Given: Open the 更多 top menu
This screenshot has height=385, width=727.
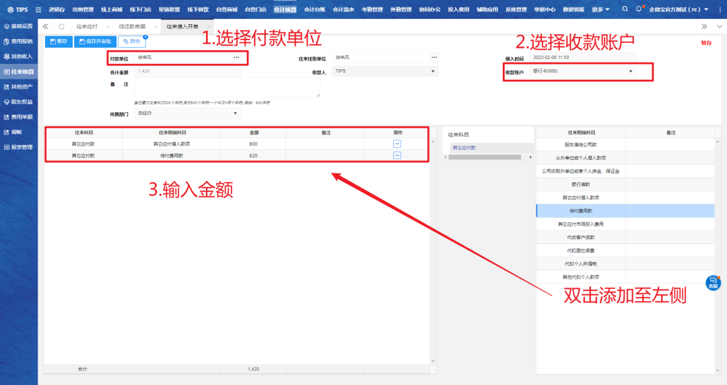Looking at the screenshot, I should coord(600,9).
